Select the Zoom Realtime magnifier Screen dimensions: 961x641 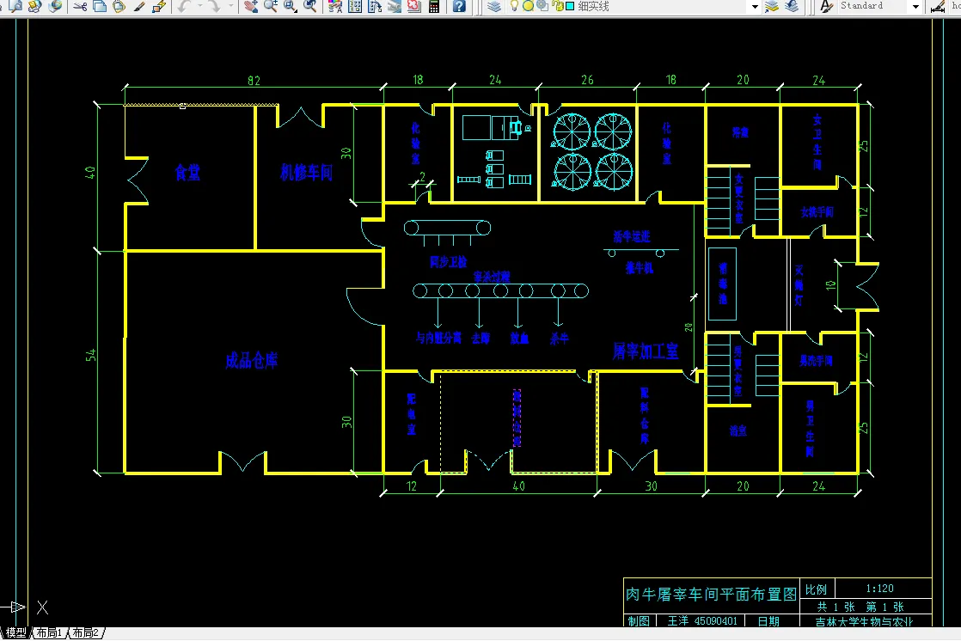(x=270, y=6)
